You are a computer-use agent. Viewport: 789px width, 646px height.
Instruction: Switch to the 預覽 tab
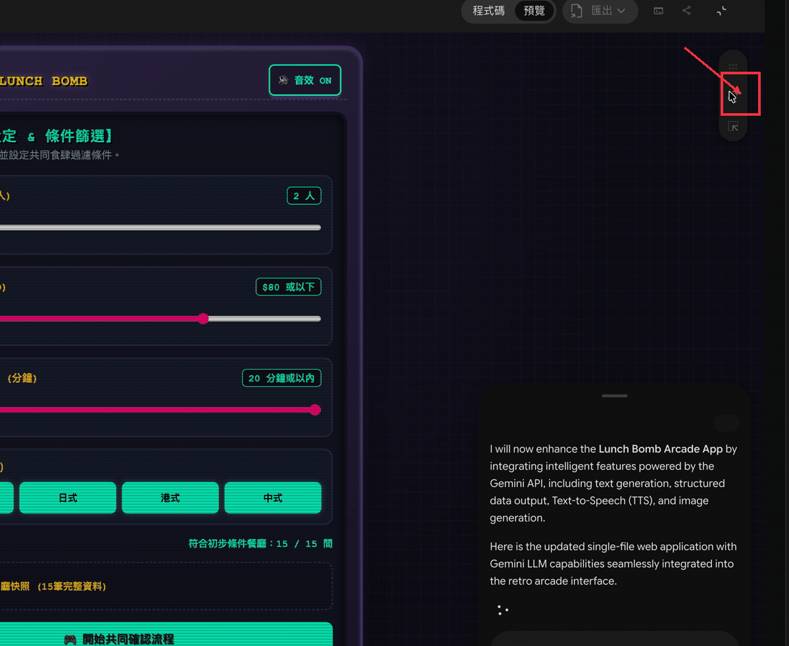tap(535, 11)
